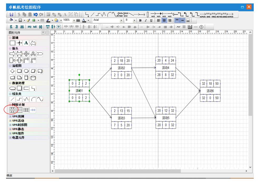Pick the four-way arrow shape
Viewport: 259px width, 183px height.
click(26, 54)
